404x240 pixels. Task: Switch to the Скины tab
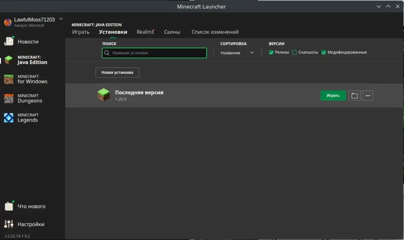(x=172, y=32)
